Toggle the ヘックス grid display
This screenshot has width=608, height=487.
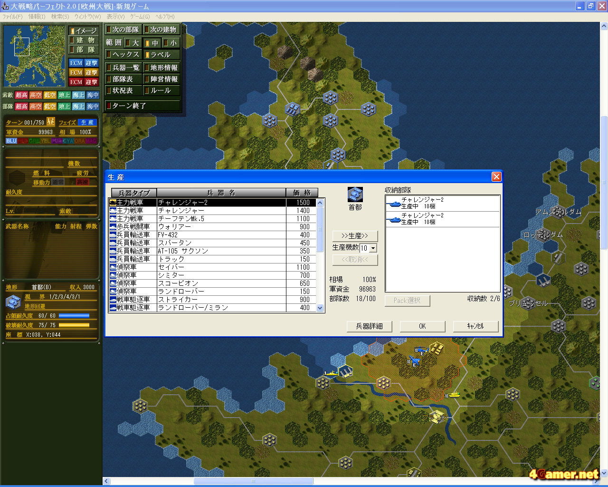[123, 55]
